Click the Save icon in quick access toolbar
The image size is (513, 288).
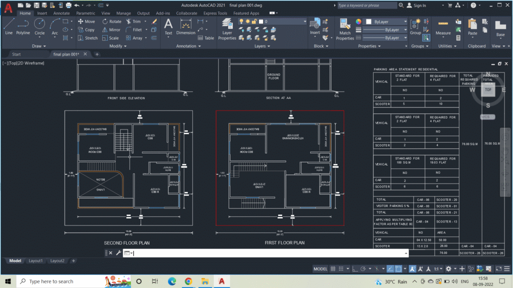click(x=36, y=5)
